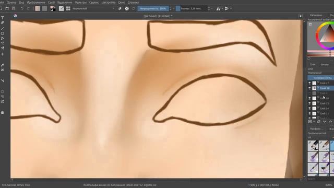334x188 pixels.
Task: Add a new layer with plus button
Action: tap(310, 122)
